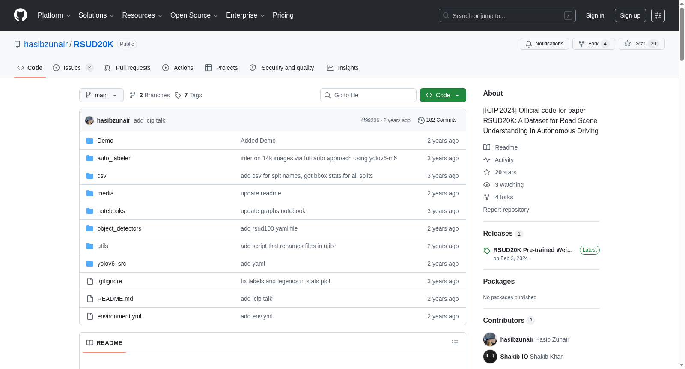Click the csv folder icon
Image resolution: width=685 pixels, height=369 pixels.
click(x=90, y=176)
